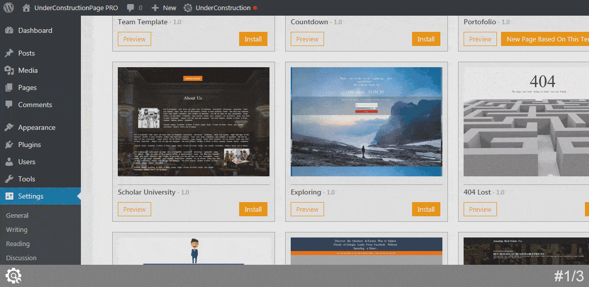This screenshot has width=589, height=287.
Task: Click the comments bubble icon in top bar
Action: (131, 8)
